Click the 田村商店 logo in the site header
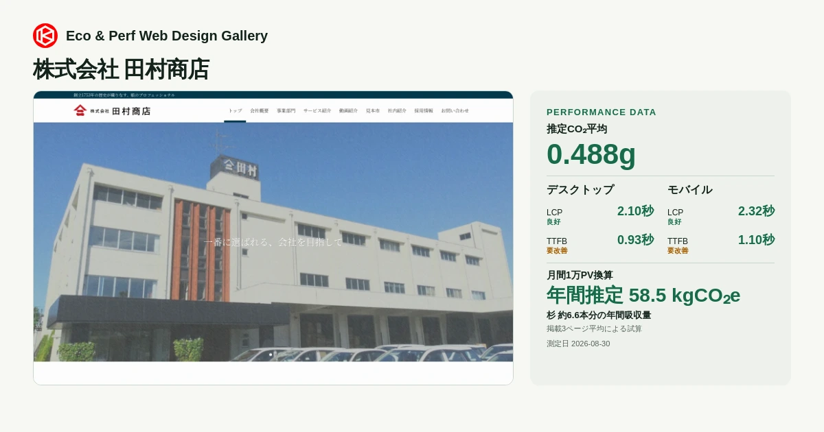824x432 pixels. (x=113, y=110)
